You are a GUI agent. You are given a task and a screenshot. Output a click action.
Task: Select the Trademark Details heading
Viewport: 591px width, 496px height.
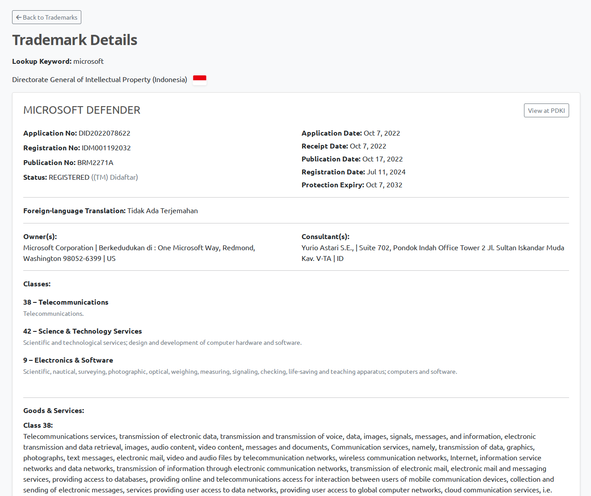click(75, 40)
